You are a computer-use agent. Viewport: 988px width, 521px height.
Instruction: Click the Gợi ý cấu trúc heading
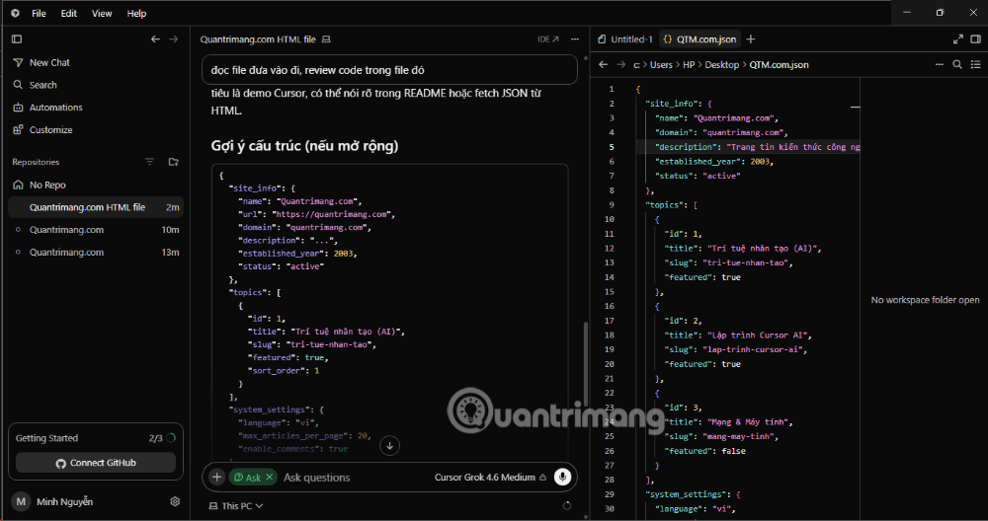point(304,146)
